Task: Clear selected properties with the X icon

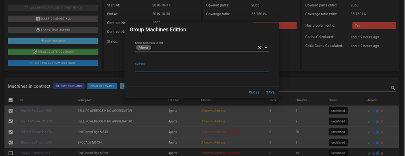Action: (x=260, y=48)
